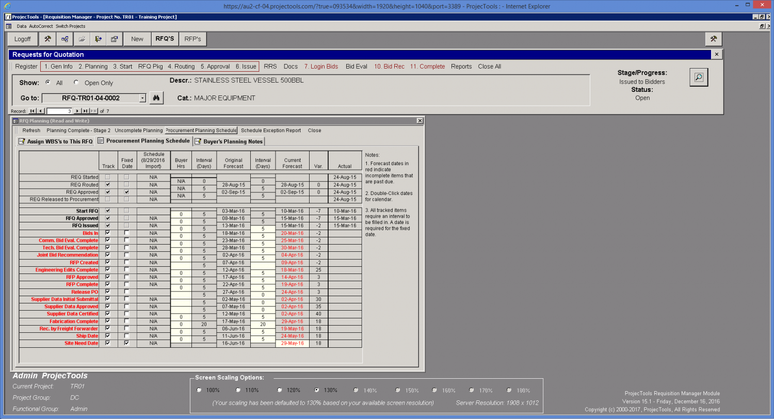774x419 pixels.
Task: Open the Switch Projects menu
Action: 70,26
